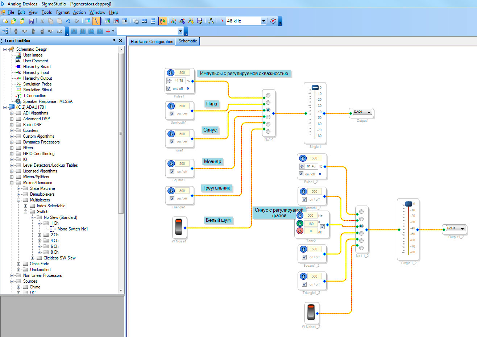Toggle the Pulse1_2 on/off checkbox
The image size is (477, 337).
click(x=301, y=174)
